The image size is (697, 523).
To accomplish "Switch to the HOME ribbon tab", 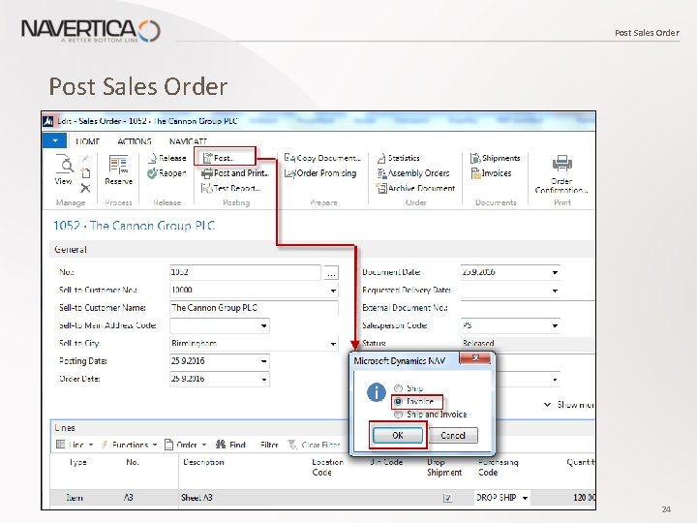I will (87, 141).
